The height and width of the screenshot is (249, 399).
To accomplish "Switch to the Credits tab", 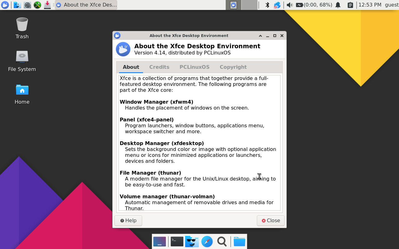I will [x=159, y=67].
